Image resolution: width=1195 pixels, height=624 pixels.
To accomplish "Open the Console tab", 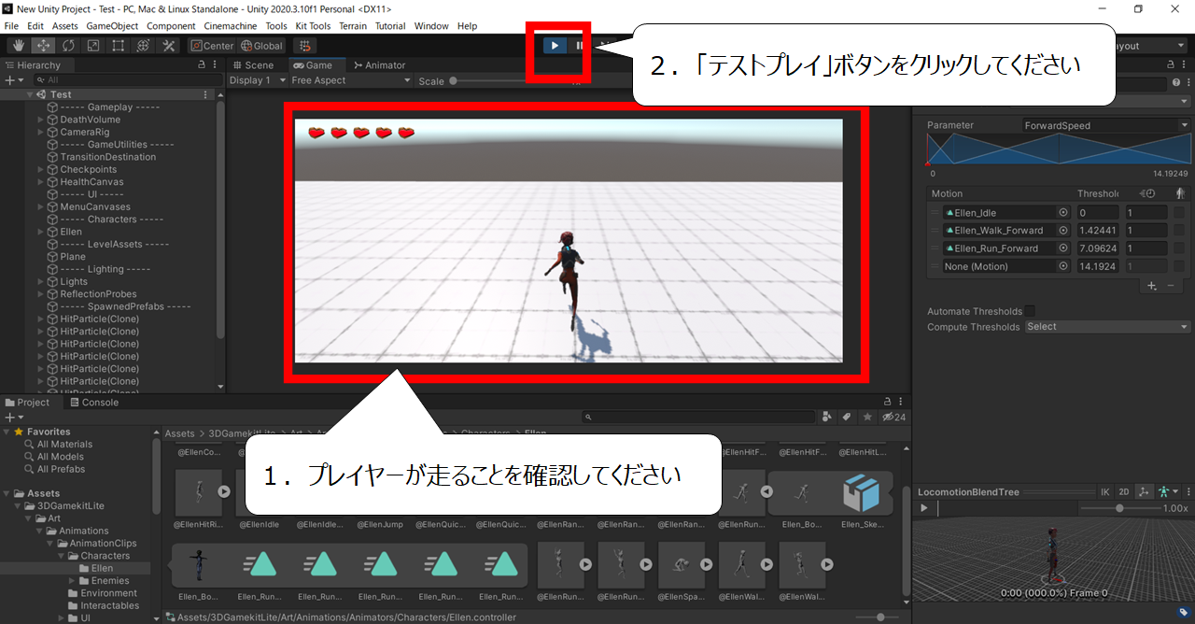I will tap(93, 403).
